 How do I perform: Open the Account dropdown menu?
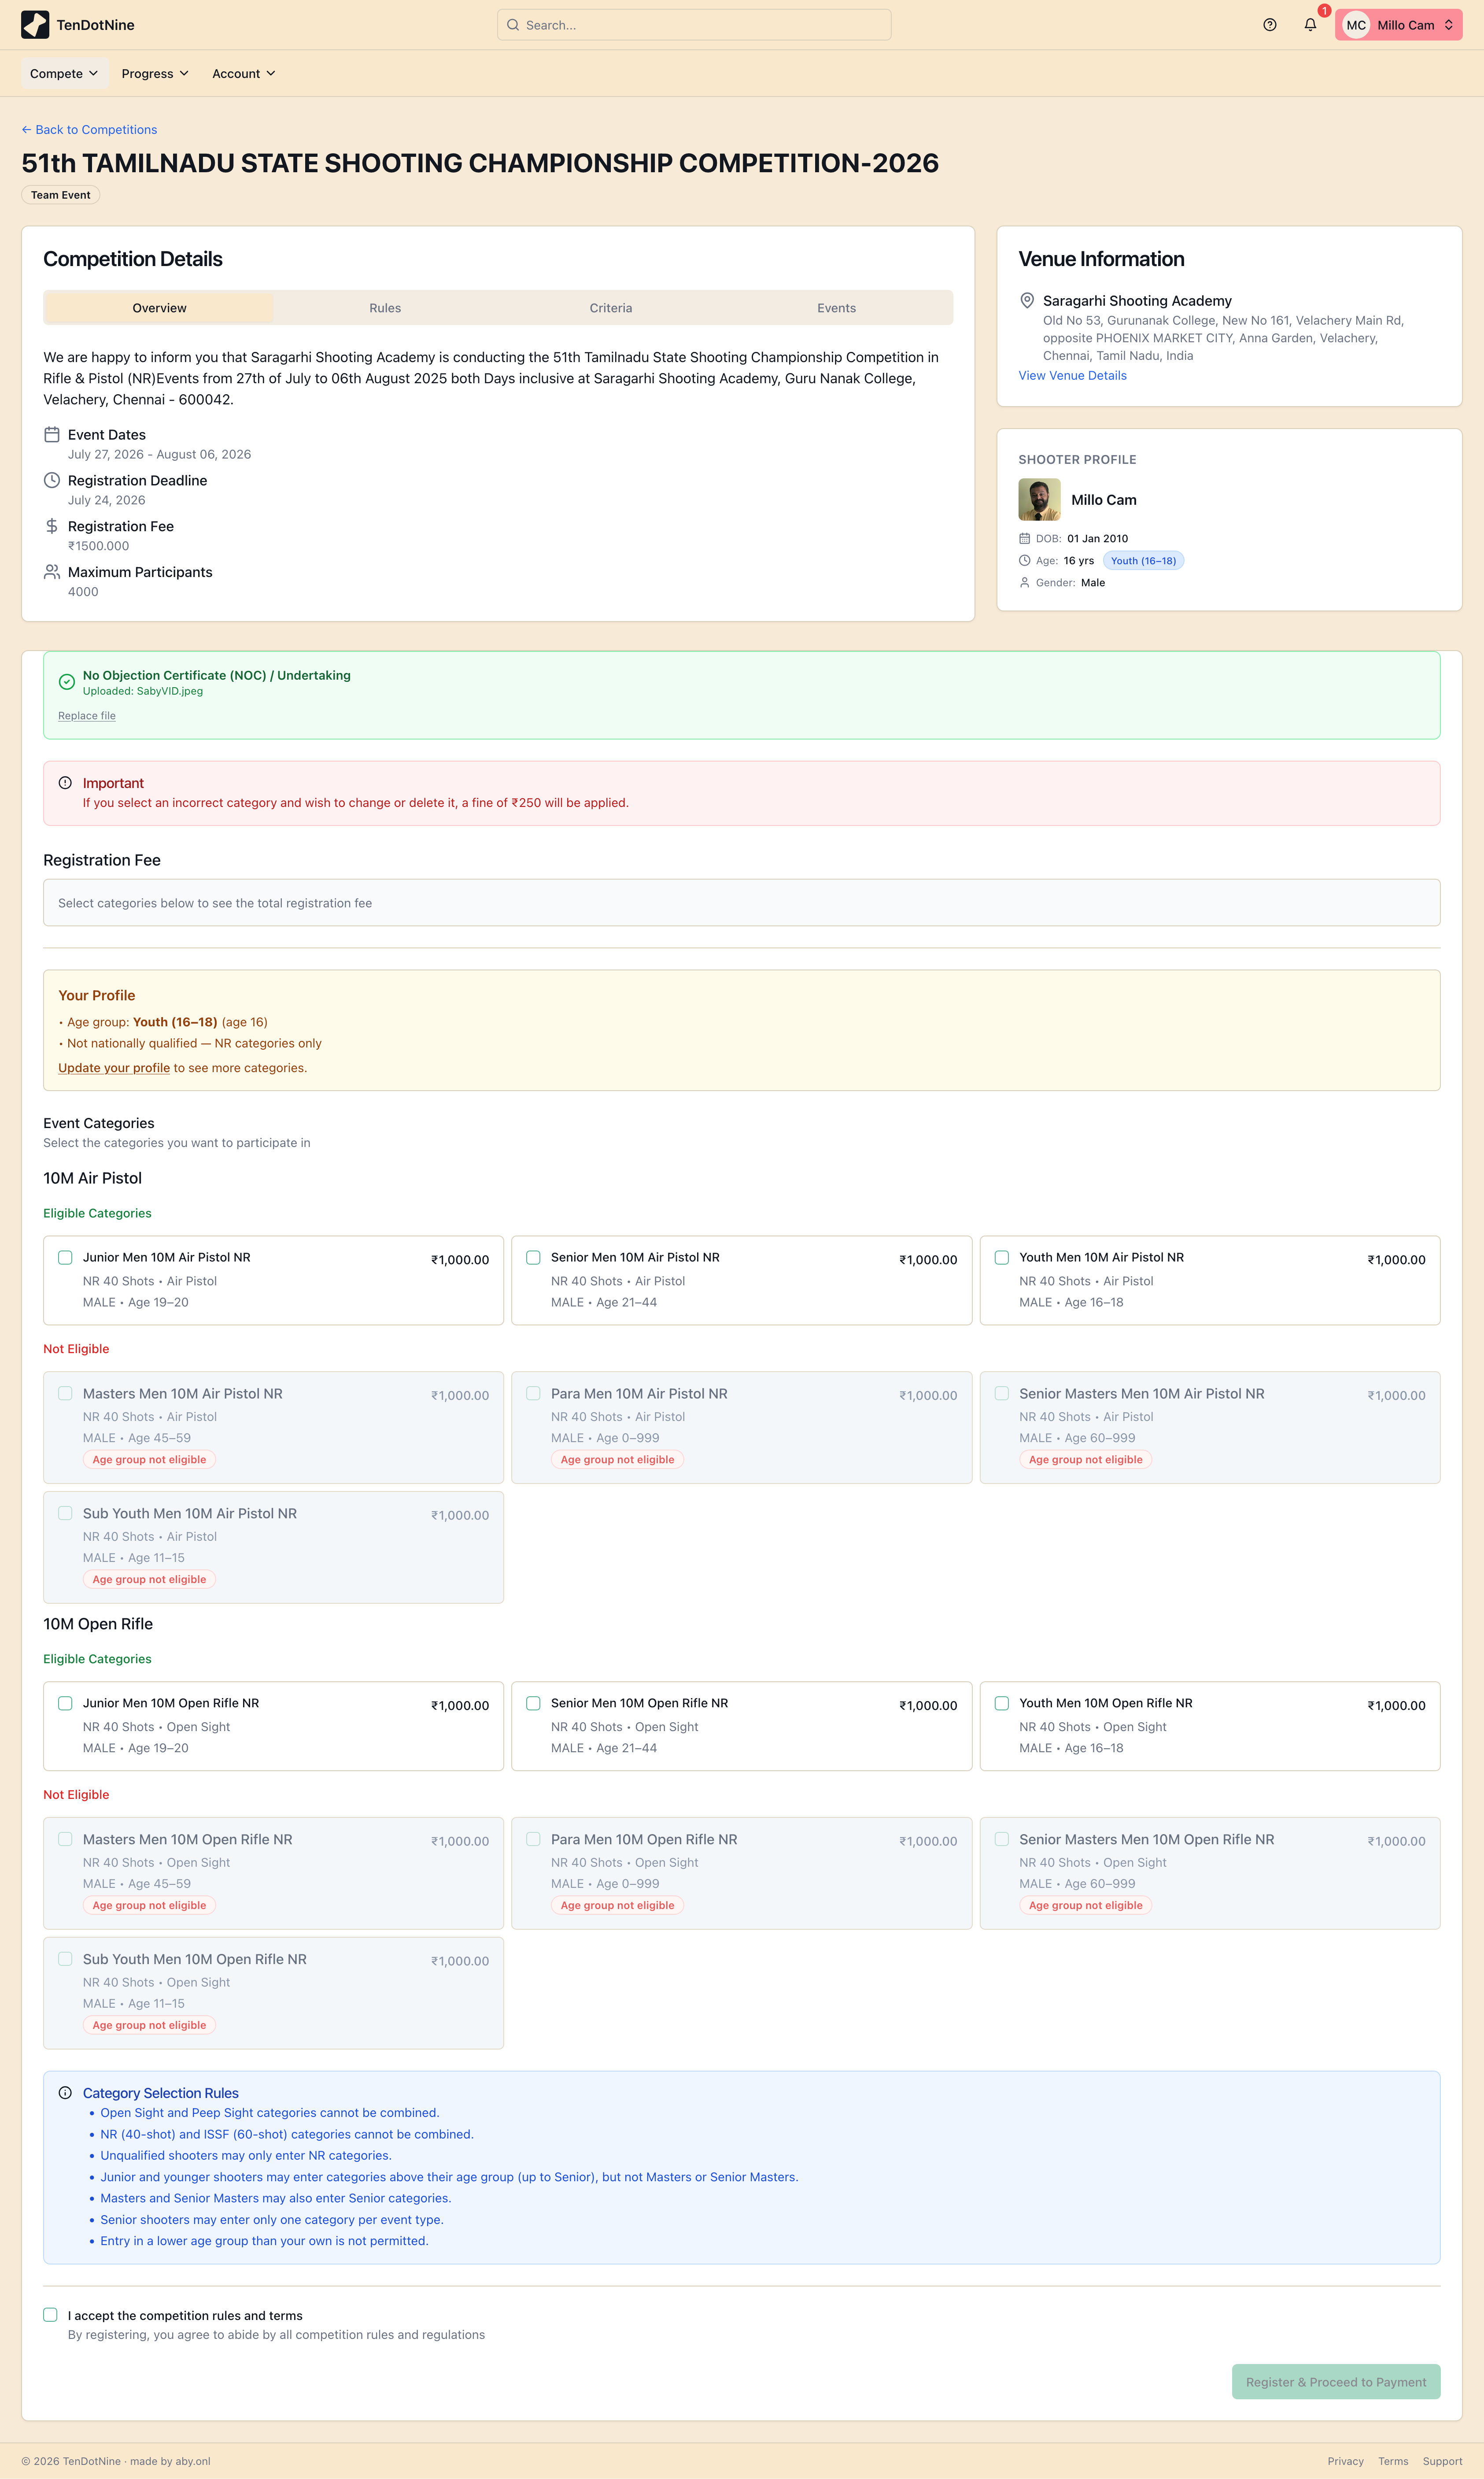[x=244, y=73]
